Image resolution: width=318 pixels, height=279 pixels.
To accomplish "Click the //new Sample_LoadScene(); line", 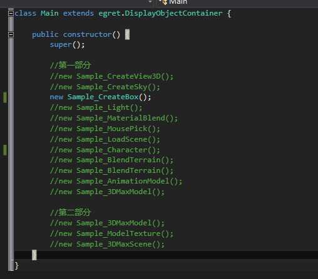I will point(105,139).
